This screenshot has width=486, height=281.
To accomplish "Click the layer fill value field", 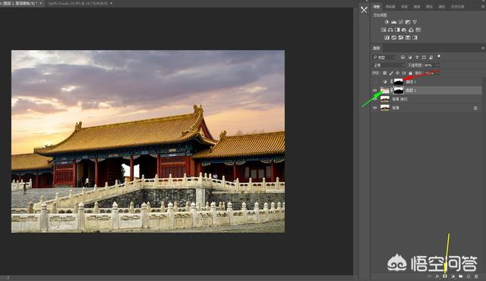I will coord(429,73).
